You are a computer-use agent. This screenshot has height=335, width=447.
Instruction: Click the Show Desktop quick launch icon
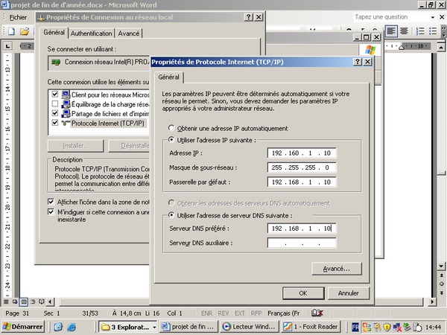(x=58, y=327)
